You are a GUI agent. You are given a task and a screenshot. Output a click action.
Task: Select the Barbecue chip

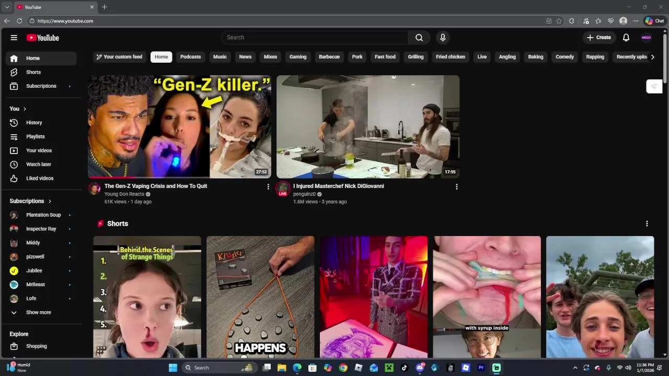click(x=329, y=57)
